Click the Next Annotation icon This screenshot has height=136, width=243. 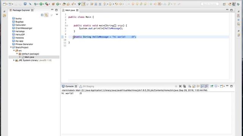tap(105, 4)
